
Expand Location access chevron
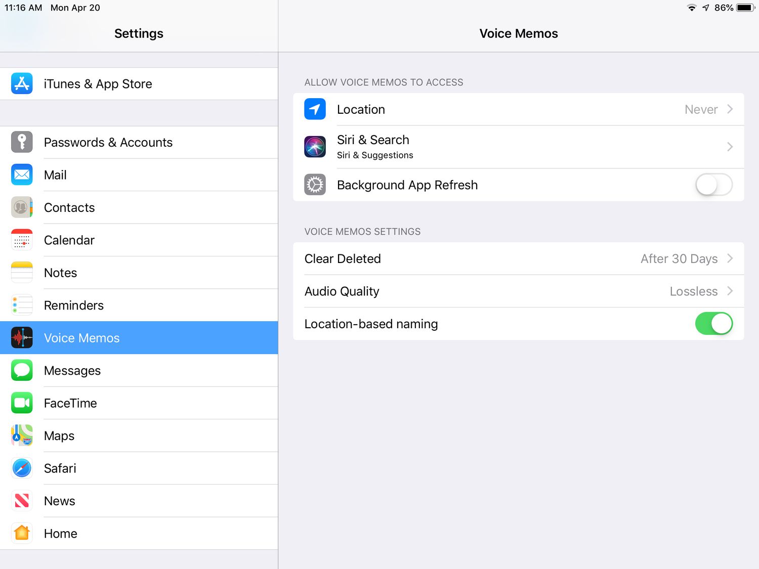(x=730, y=109)
